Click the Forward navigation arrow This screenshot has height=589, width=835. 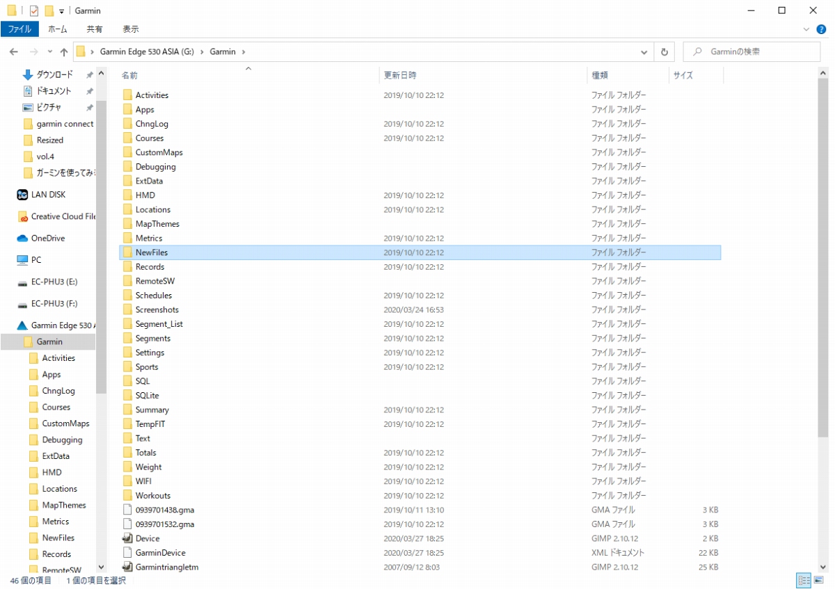(33, 52)
